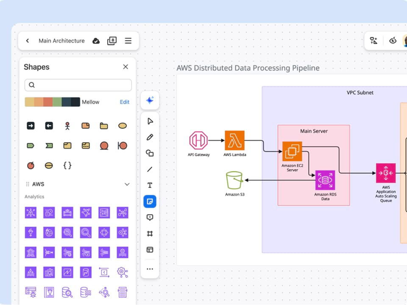The width and height of the screenshot is (407, 305).
Task: Go back using the left arrow
Action: pos(28,41)
